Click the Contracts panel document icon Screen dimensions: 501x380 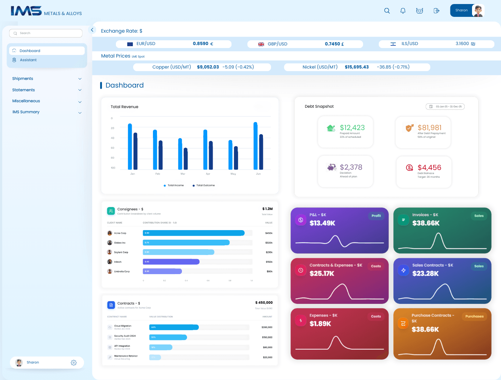[111, 305]
